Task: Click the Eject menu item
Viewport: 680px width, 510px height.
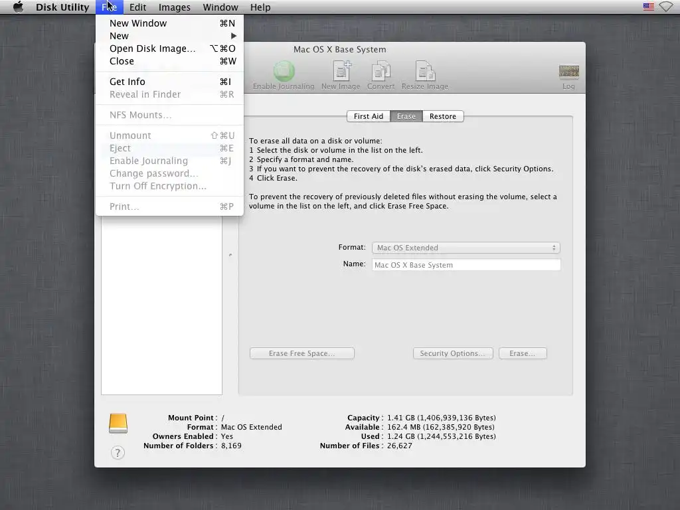Action: pyautogui.click(x=169, y=148)
